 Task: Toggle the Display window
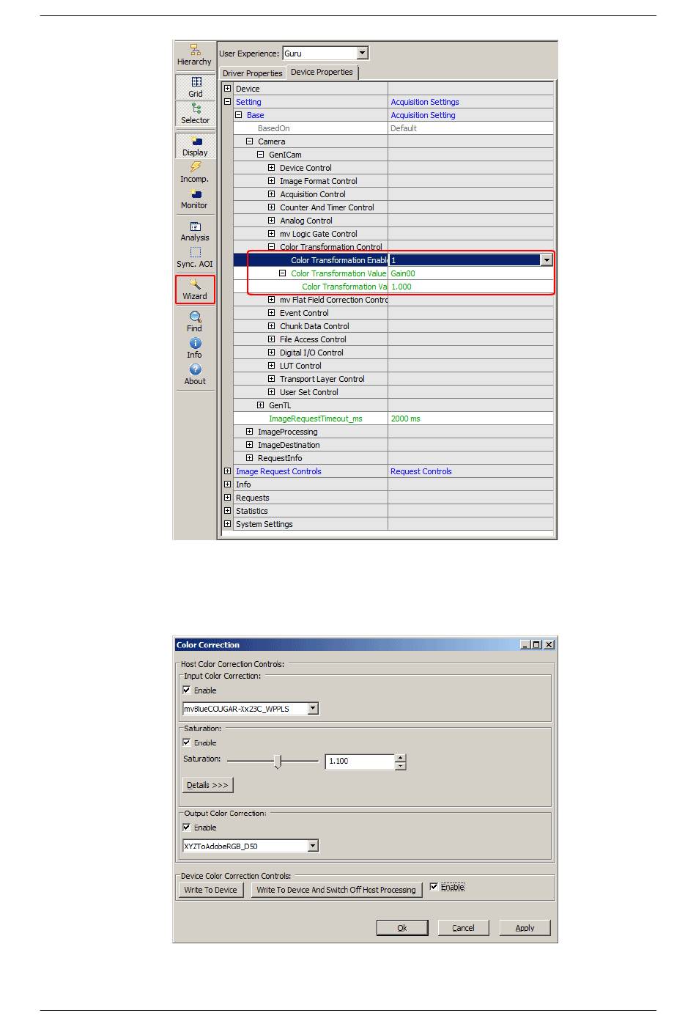(195, 146)
